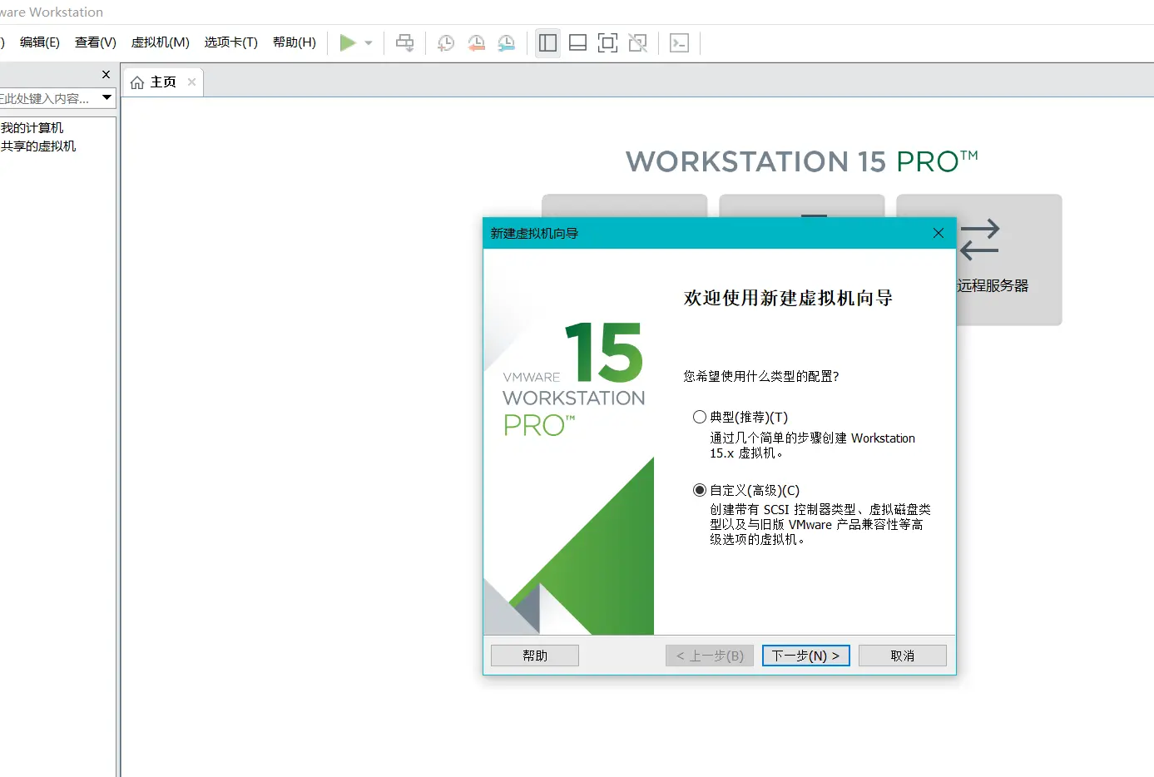Open the 编辑(E) menu

(40, 42)
